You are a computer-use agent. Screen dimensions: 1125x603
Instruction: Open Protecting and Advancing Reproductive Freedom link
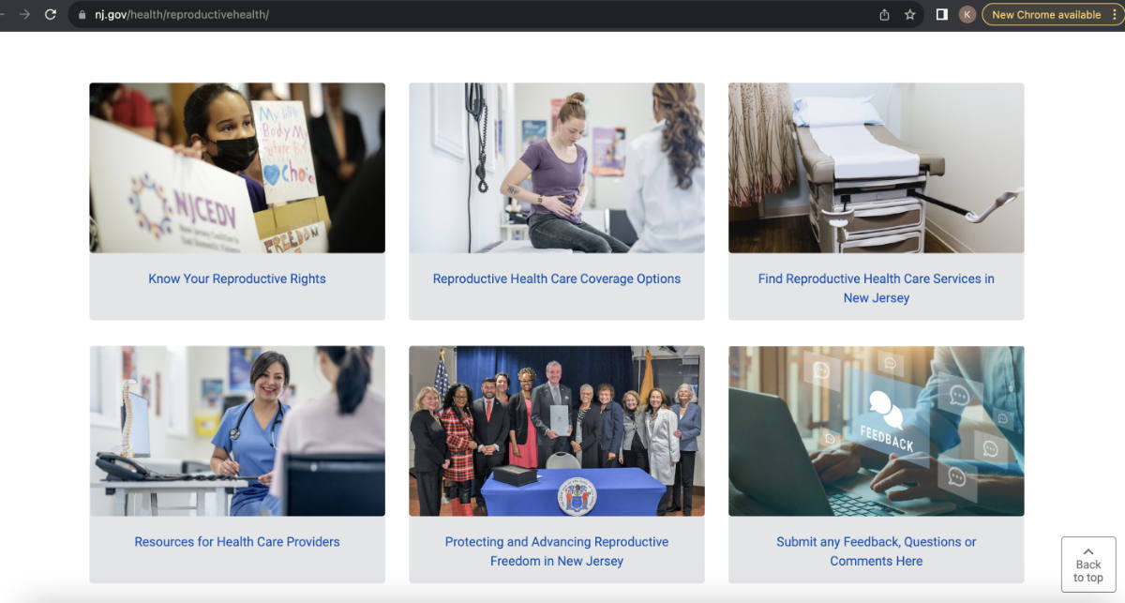557,551
